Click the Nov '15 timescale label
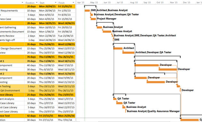The width and height of the screenshot is (202, 122). tap(174, 3)
